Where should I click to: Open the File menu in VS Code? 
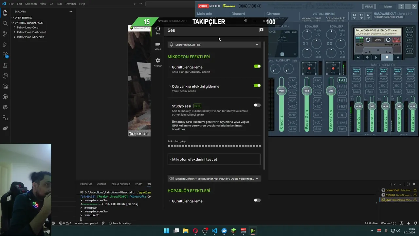pos(11,4)
